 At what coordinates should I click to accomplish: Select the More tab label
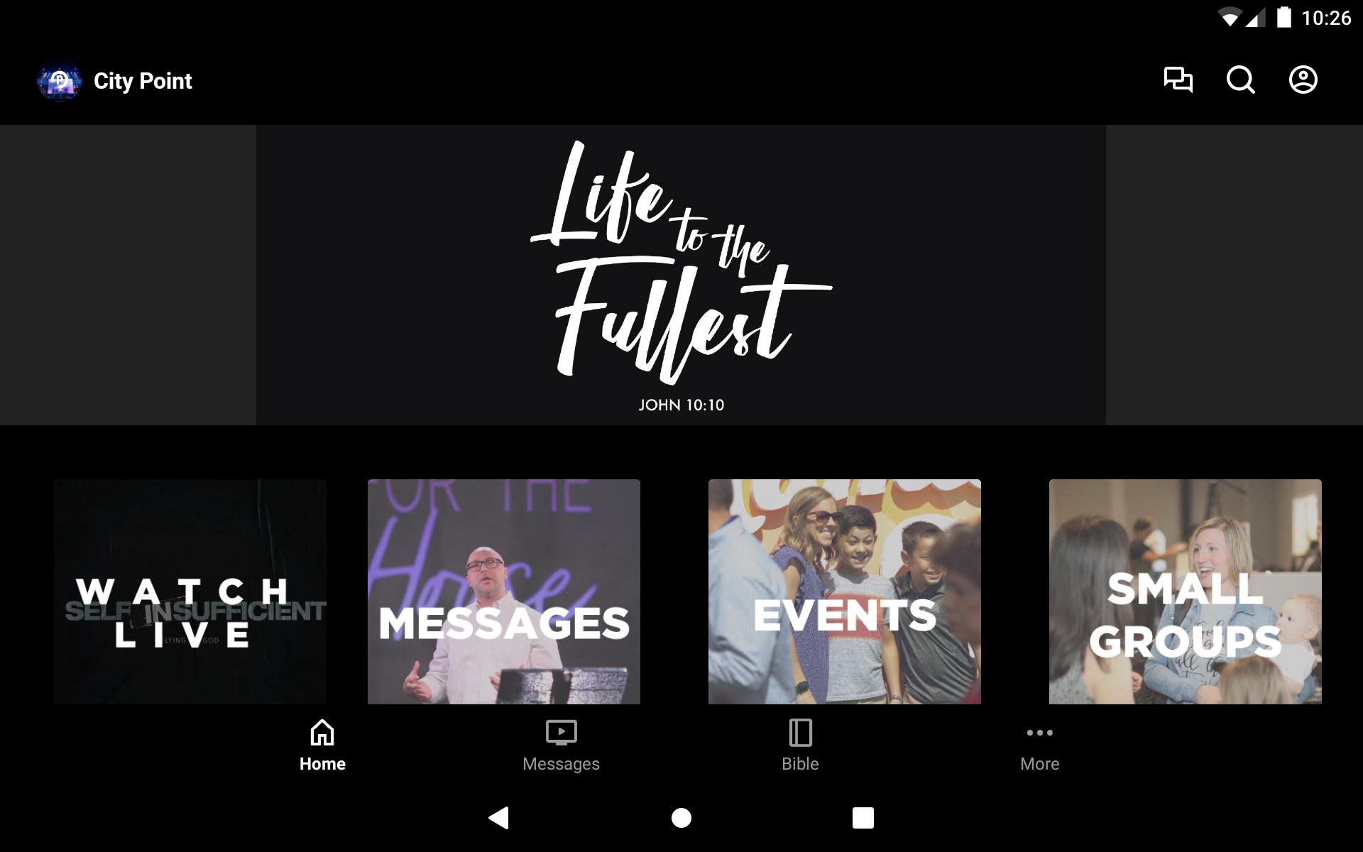[x=1039, y=764]
